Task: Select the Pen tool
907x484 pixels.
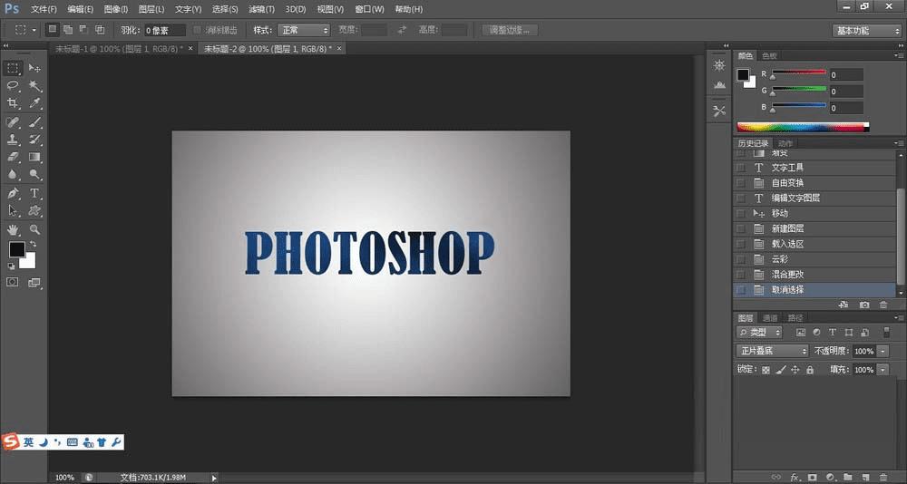Action: (14, 193)
